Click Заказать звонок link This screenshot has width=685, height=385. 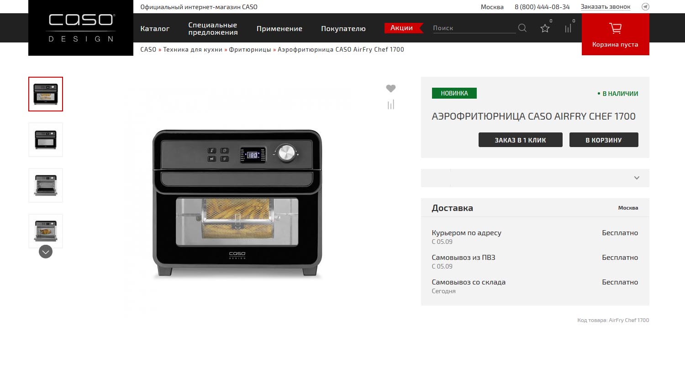click(x=606, y=7)
